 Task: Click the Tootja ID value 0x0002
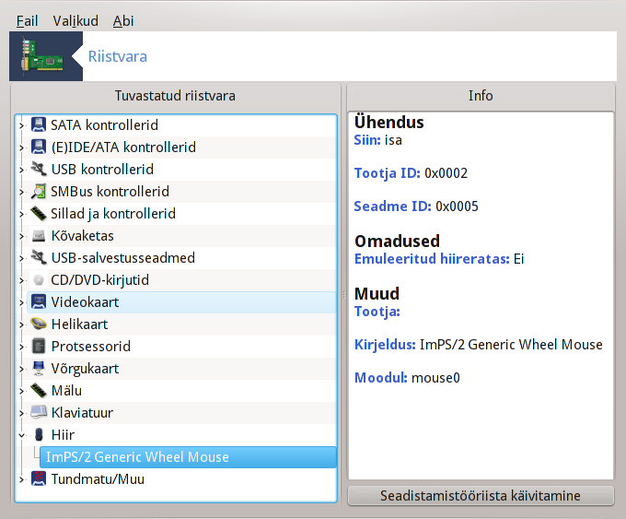[x=446, y=173]
